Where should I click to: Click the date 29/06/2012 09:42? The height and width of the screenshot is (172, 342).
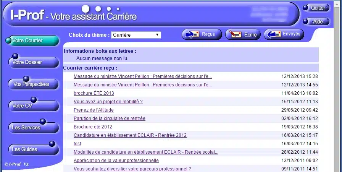[300, 110]
